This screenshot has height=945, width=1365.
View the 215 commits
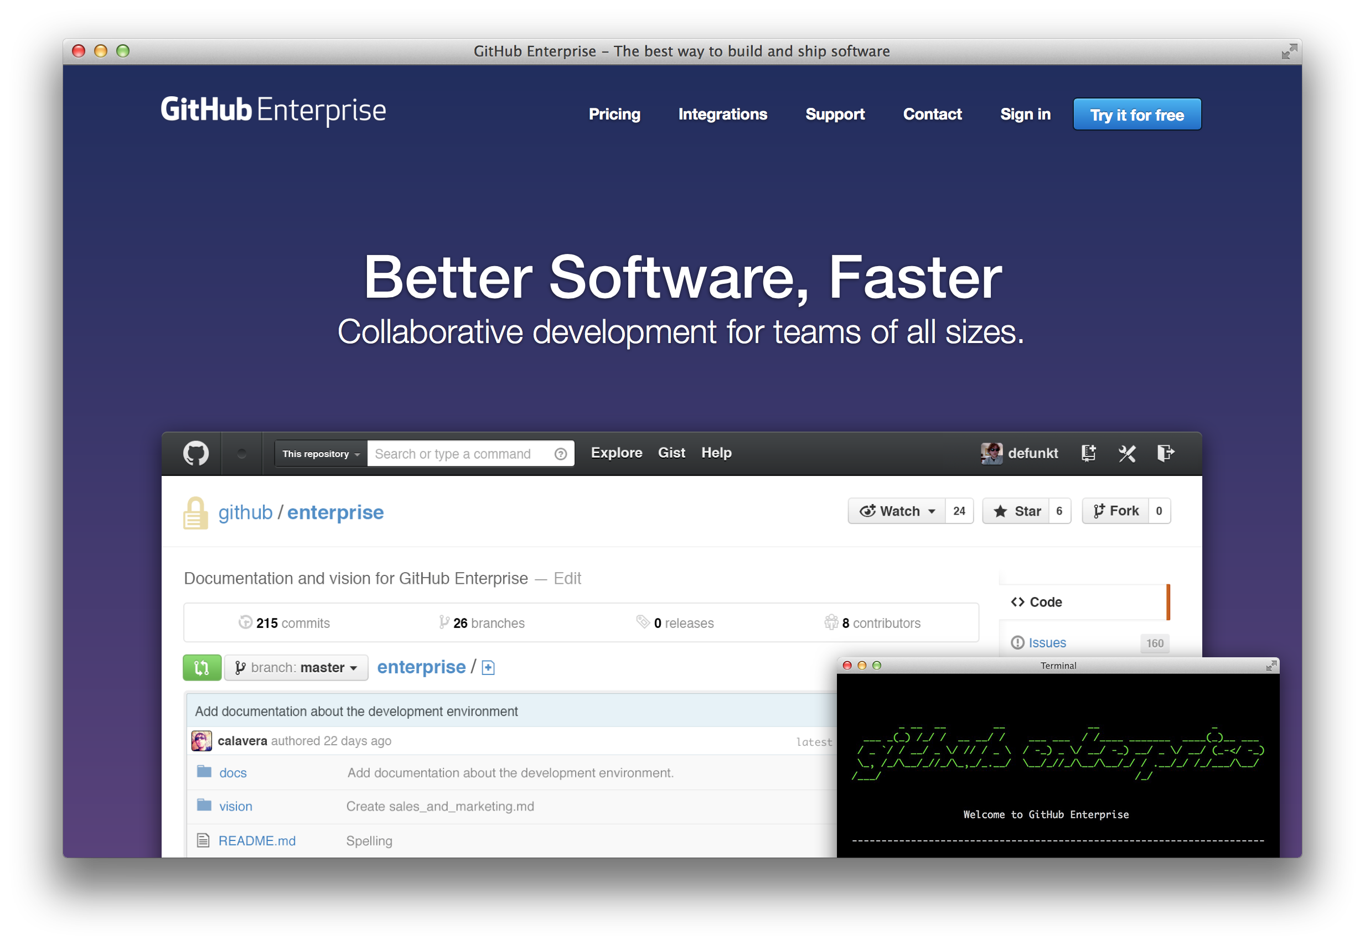coord(285,623)
